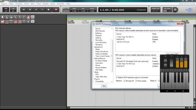Click the selection Start field

74,11
